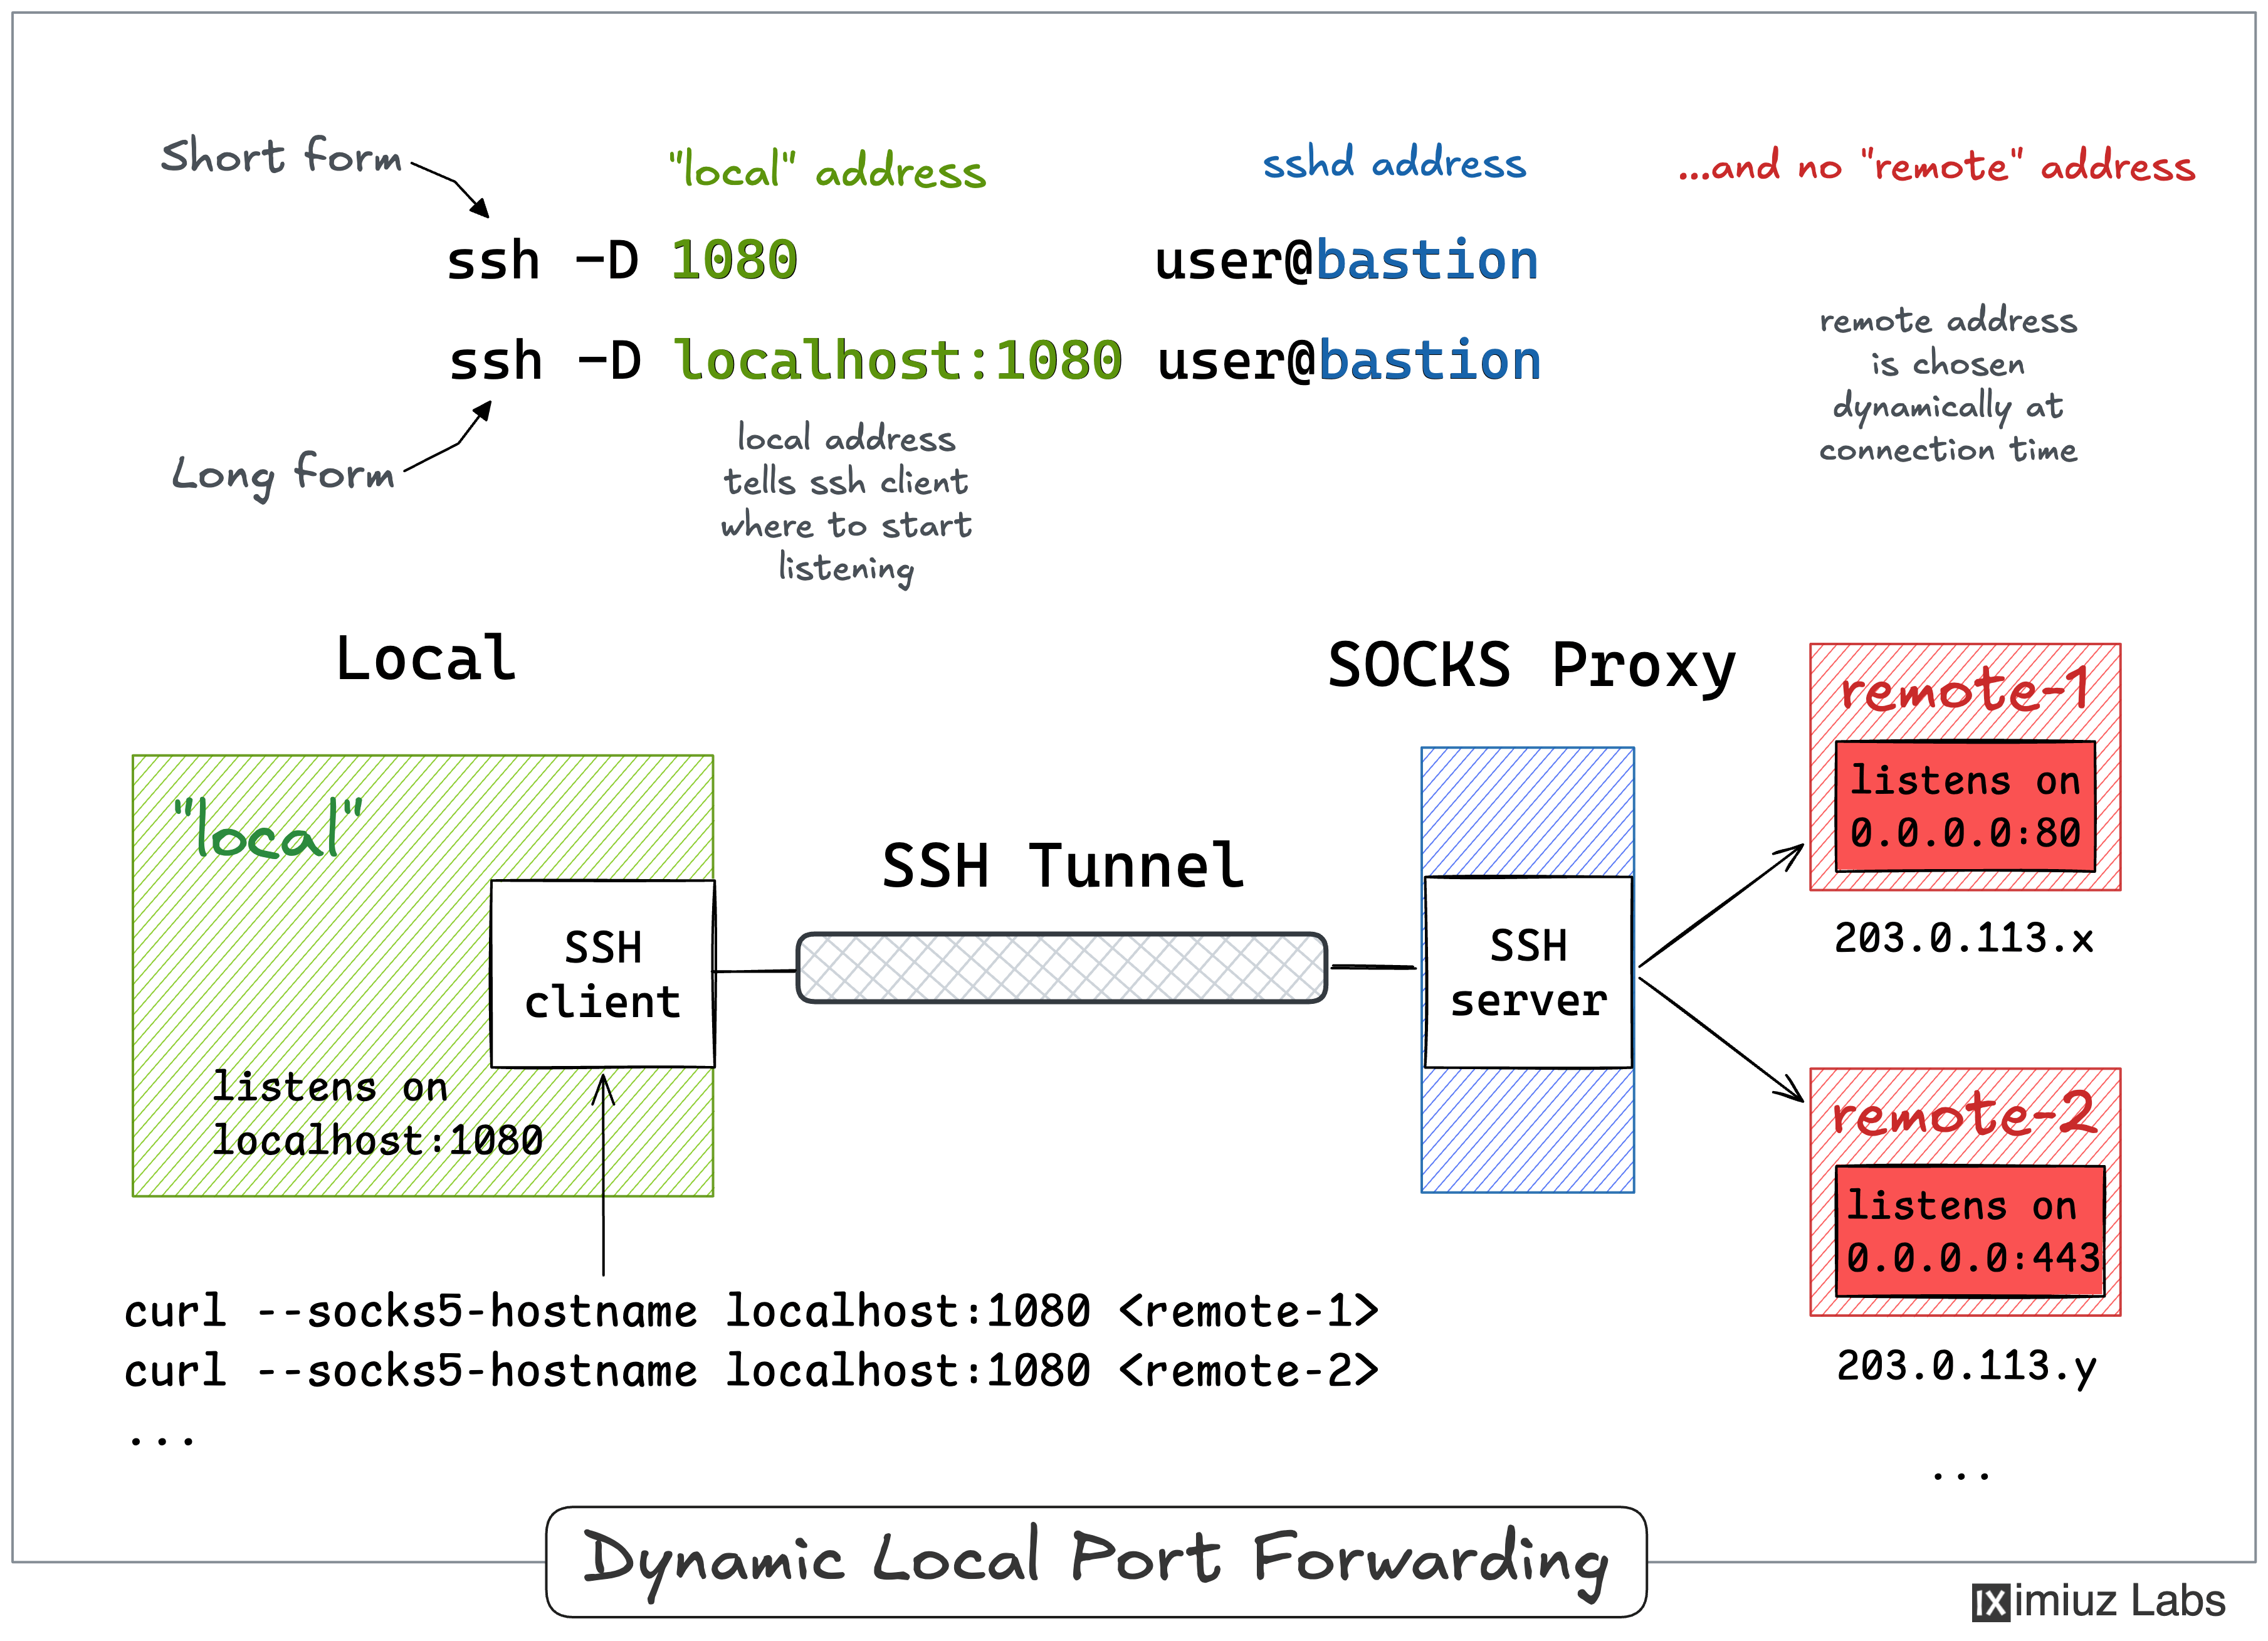Click the 'Short form' label

[x=281, y=156]
